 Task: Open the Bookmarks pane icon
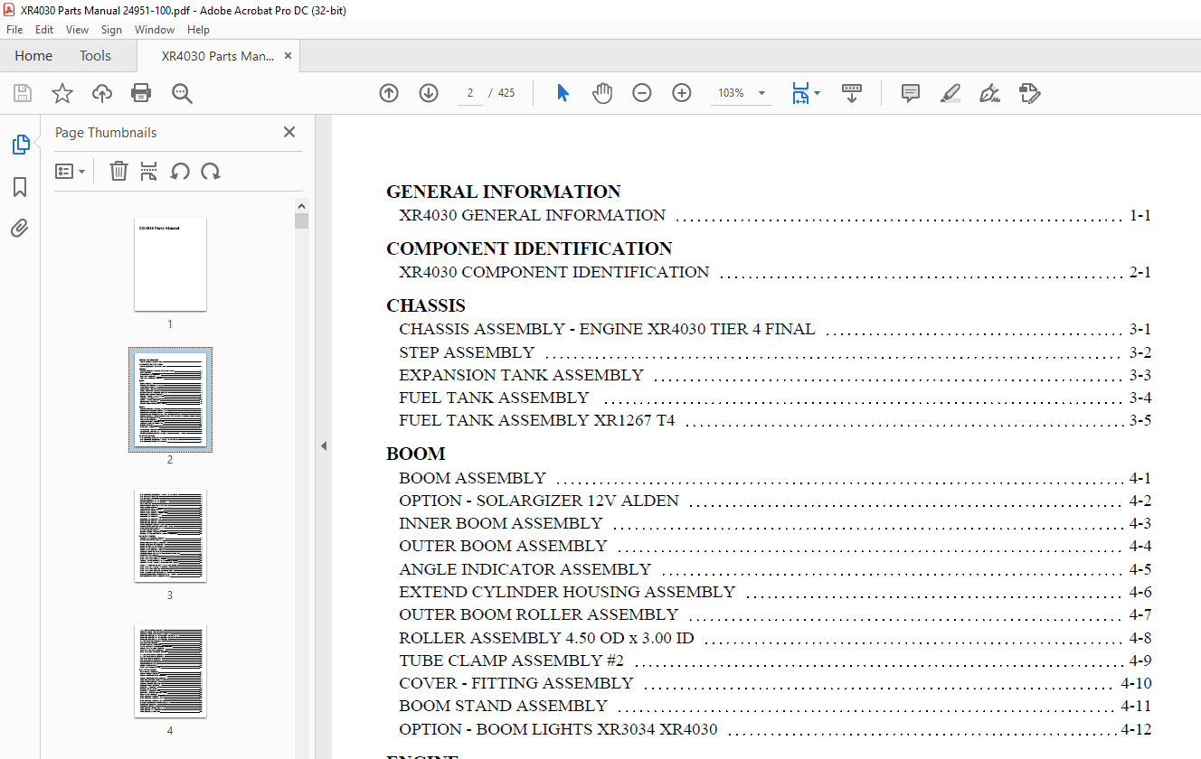point(20,187)
